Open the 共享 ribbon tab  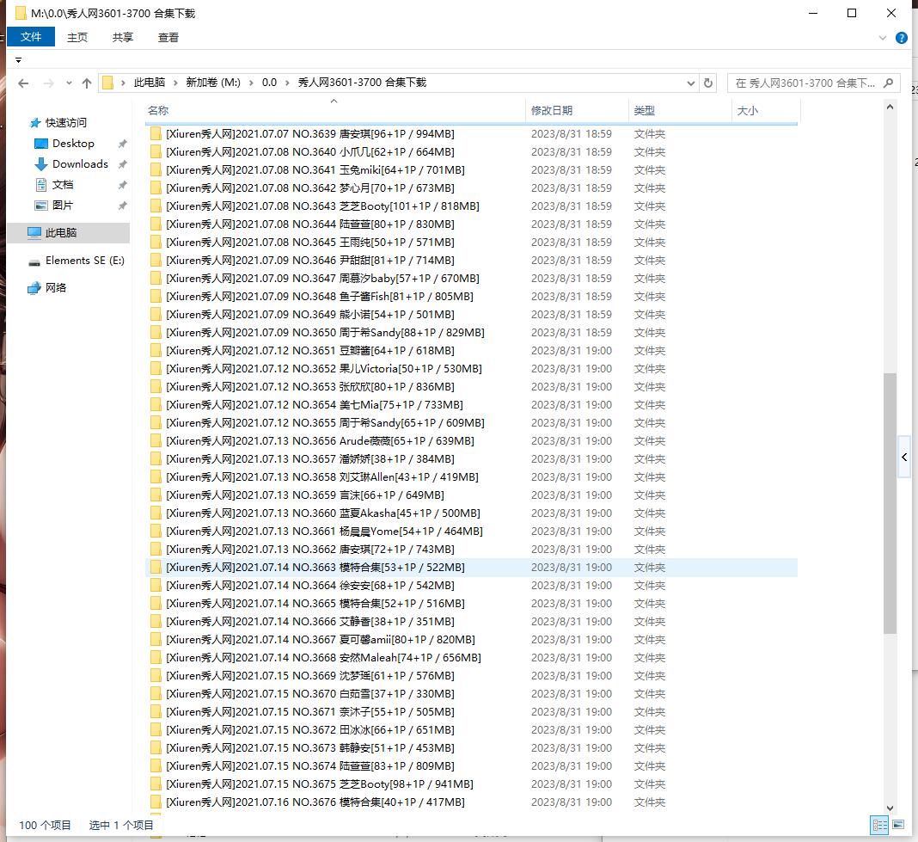click(123, 37)
